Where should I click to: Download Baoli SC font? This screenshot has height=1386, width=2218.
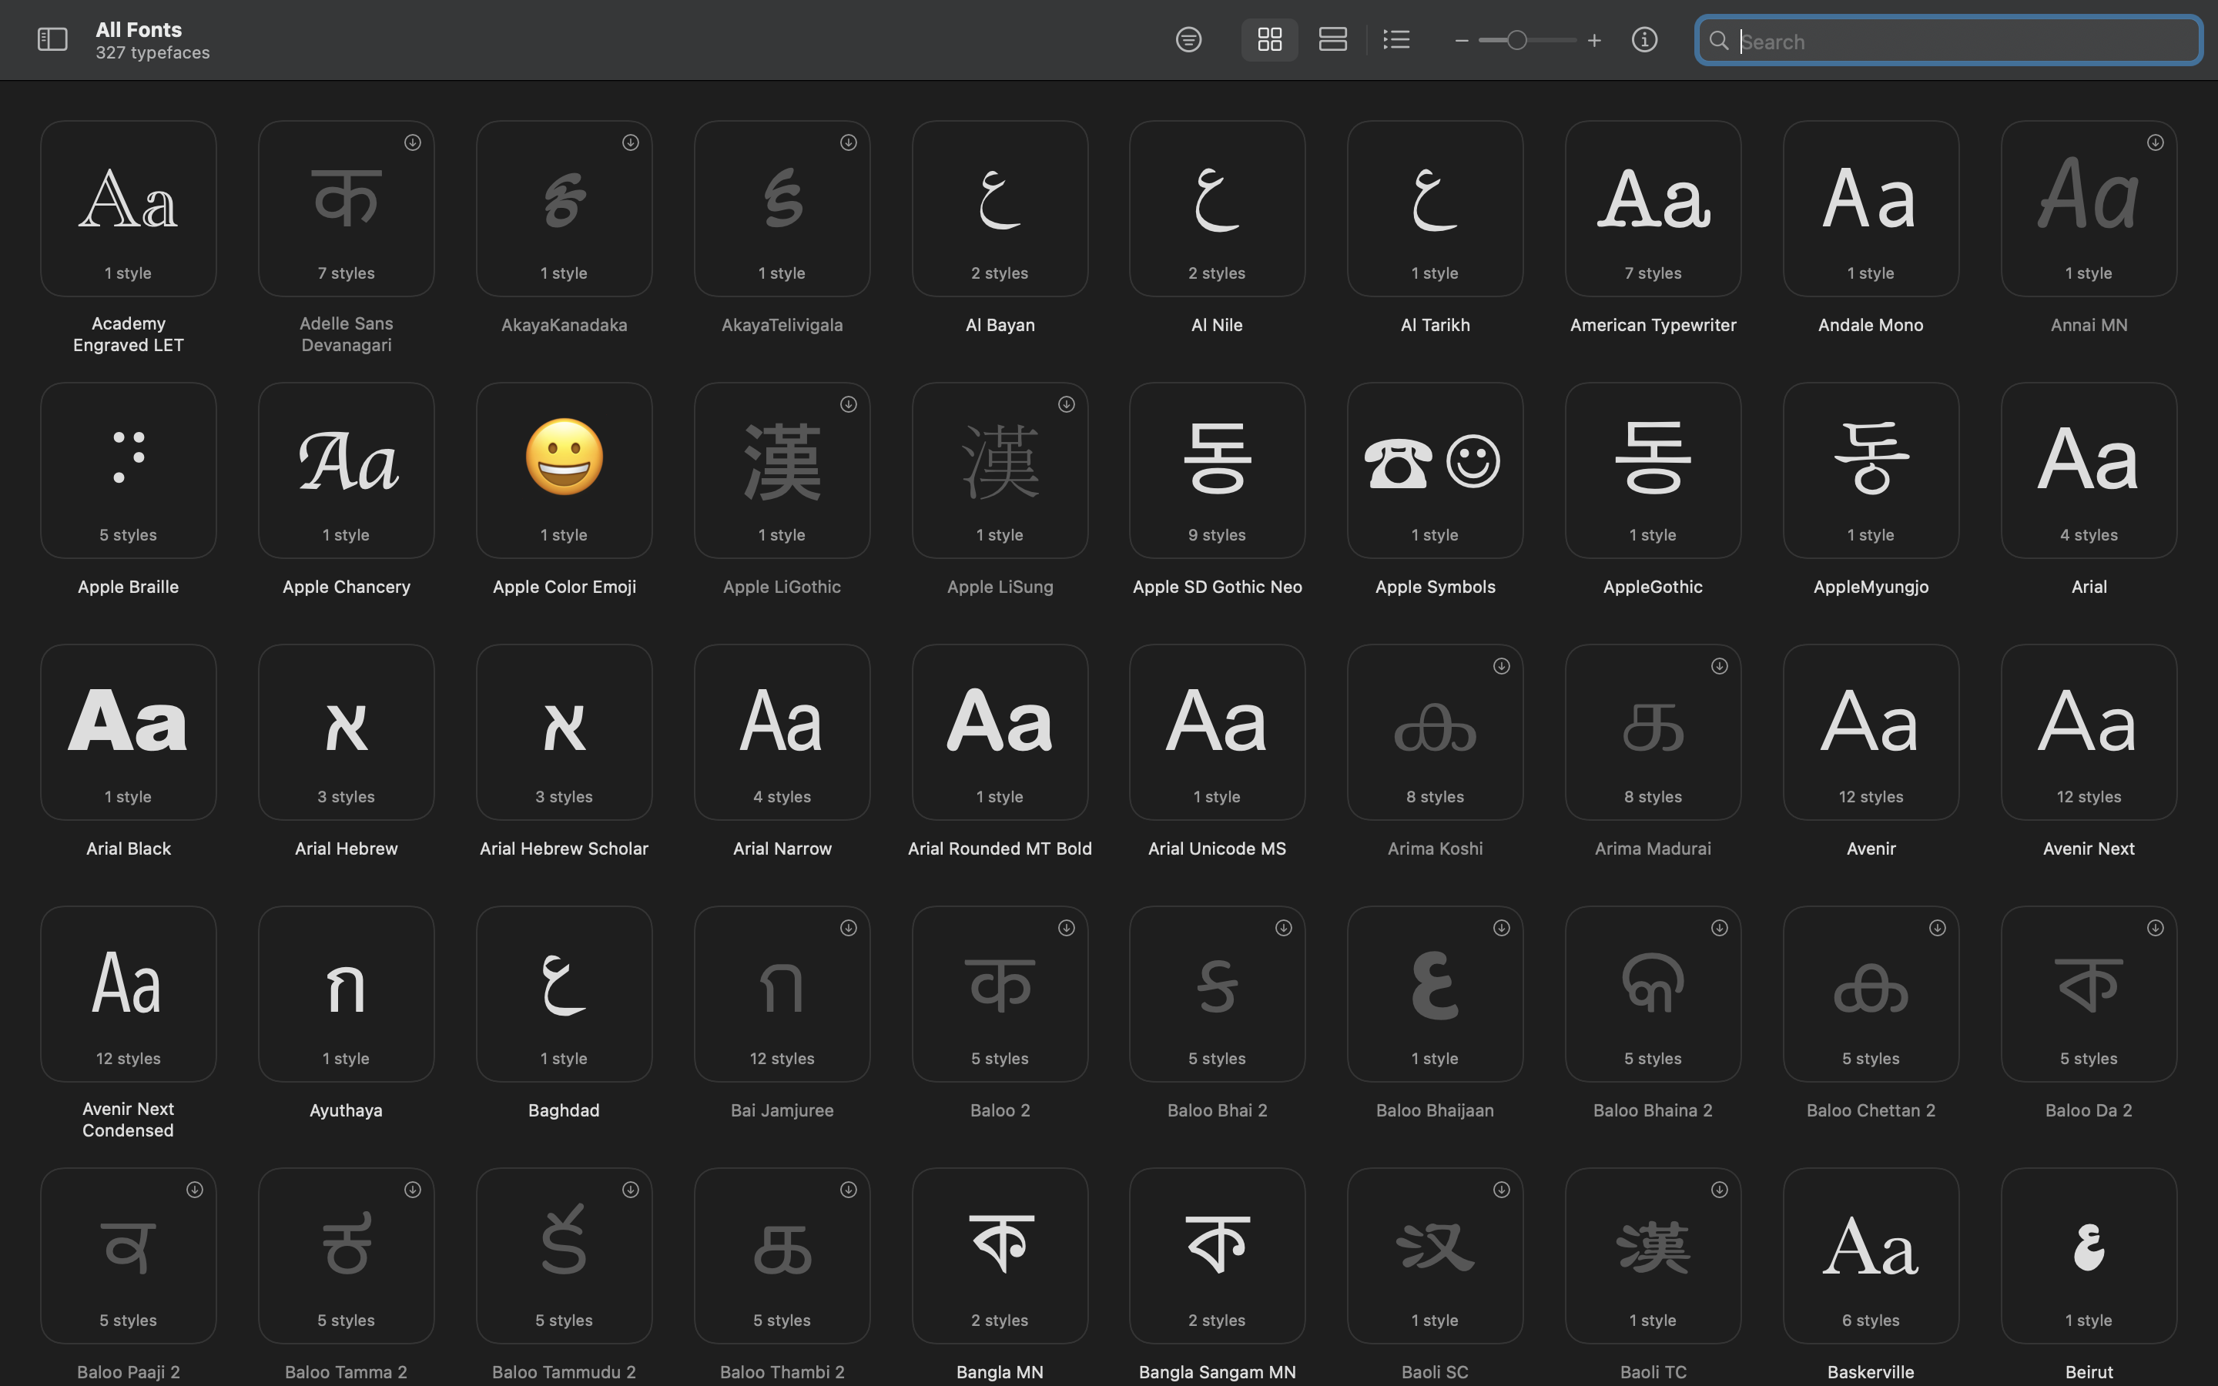point(1501,1190)
